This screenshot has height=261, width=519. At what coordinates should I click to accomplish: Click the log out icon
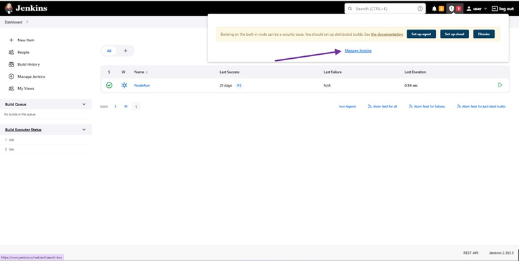click(x=495, y=9)
